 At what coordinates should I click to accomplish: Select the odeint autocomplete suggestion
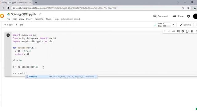click(x=61, y=76)
